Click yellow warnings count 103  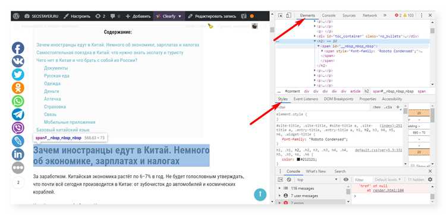(409, 15)
